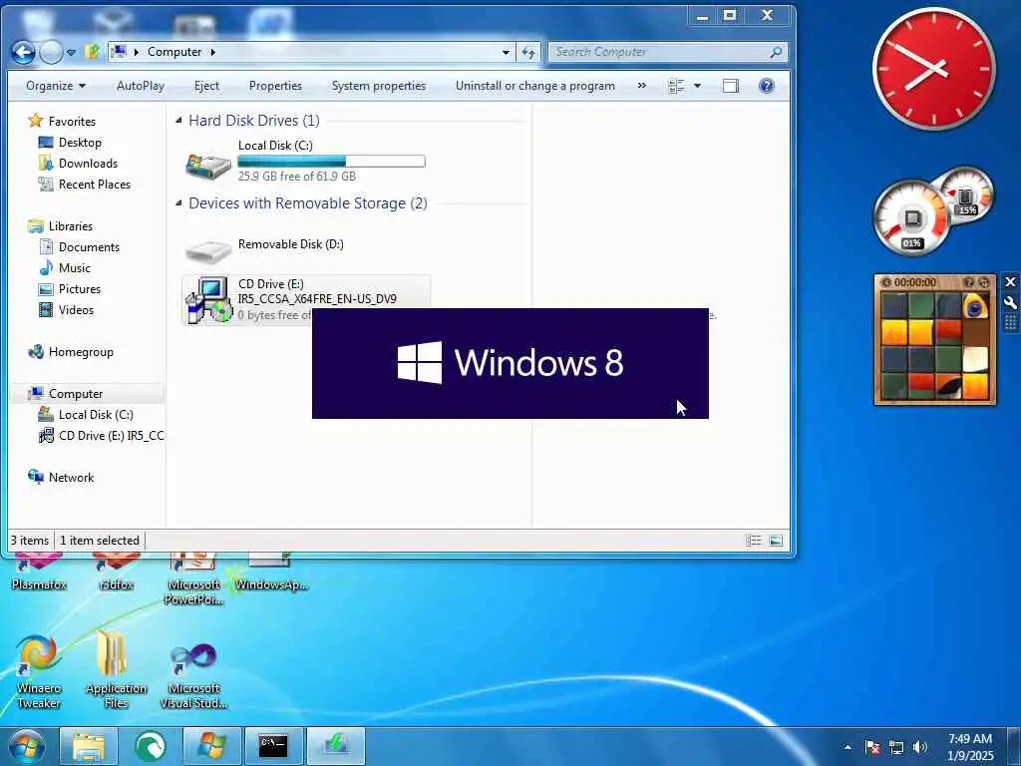Click the refresh button beside address bar
The height and width of the screenshot is (766, 1021).
tap(528, 52)
